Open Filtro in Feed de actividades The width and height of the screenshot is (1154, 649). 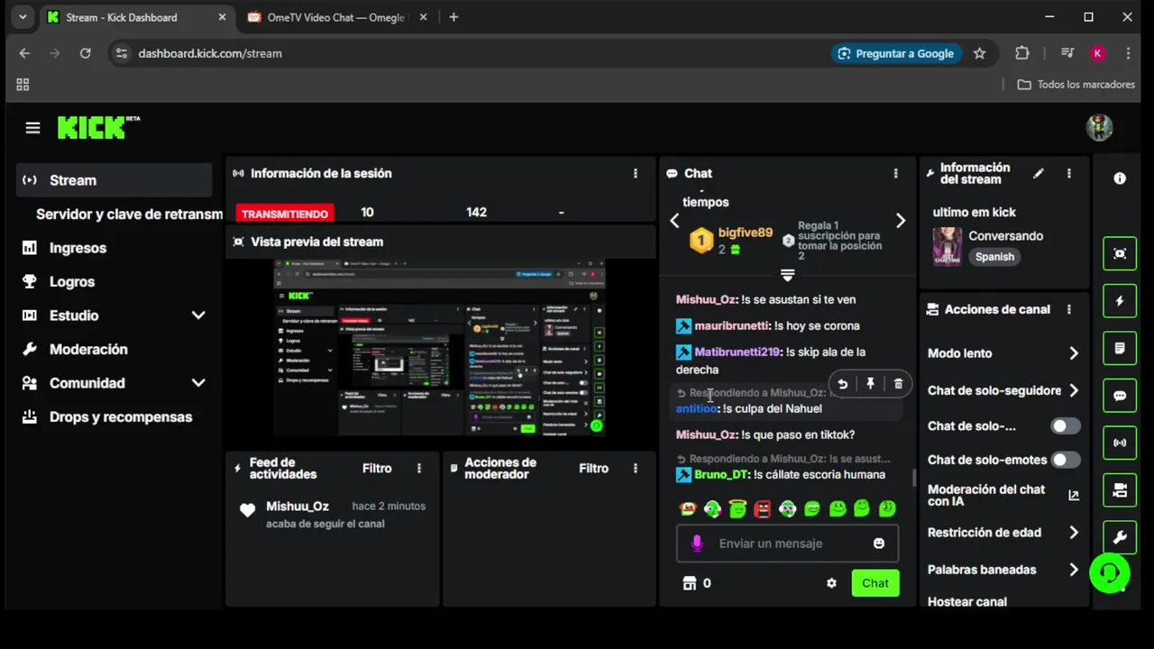(x=377, y=468)
